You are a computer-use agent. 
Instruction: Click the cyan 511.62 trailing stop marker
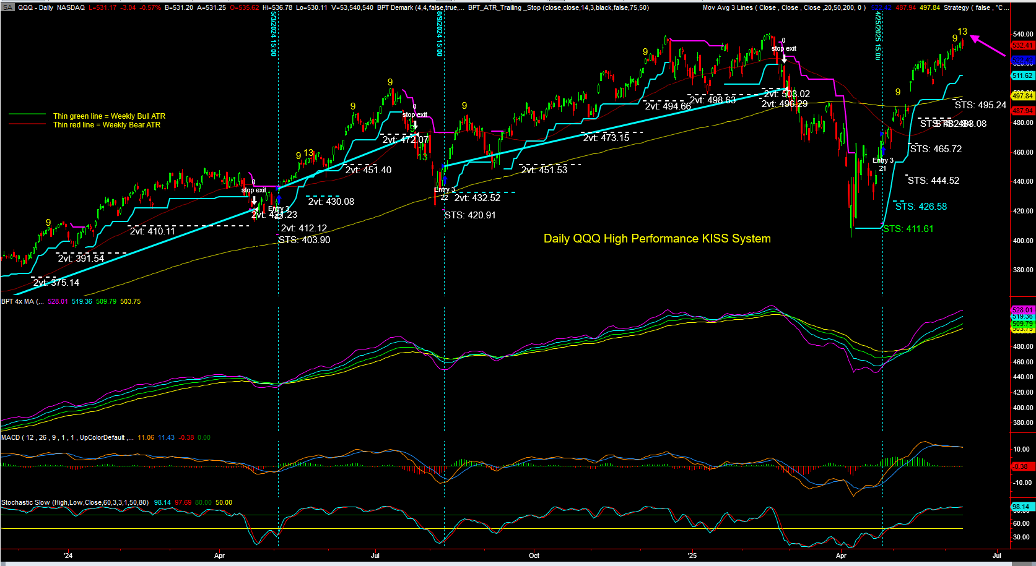coord(1022,75)
